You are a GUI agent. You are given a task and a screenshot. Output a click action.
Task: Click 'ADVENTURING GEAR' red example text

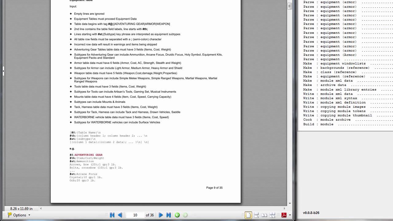click(x=88, y=155)
